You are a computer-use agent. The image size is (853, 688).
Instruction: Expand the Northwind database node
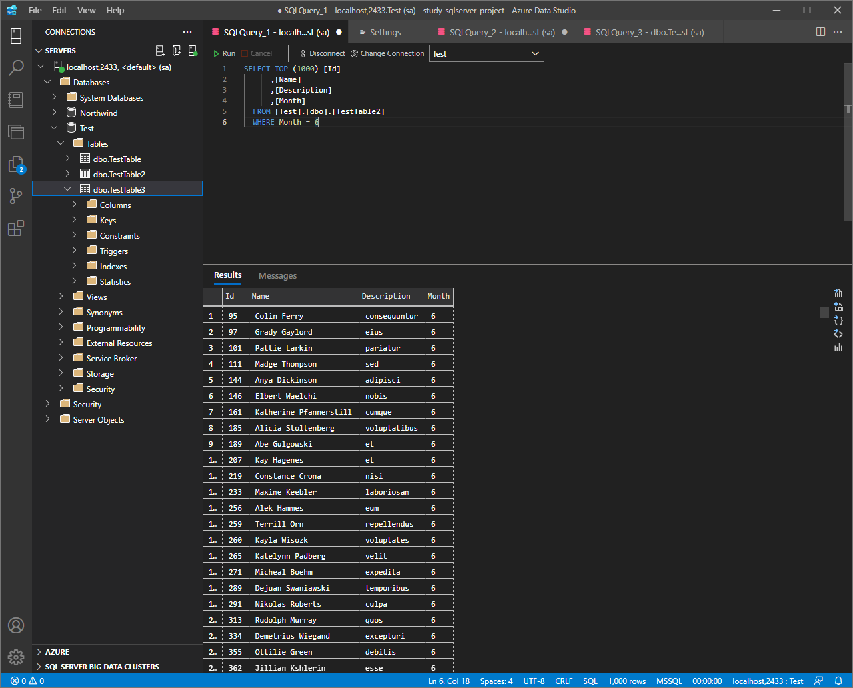55,113
